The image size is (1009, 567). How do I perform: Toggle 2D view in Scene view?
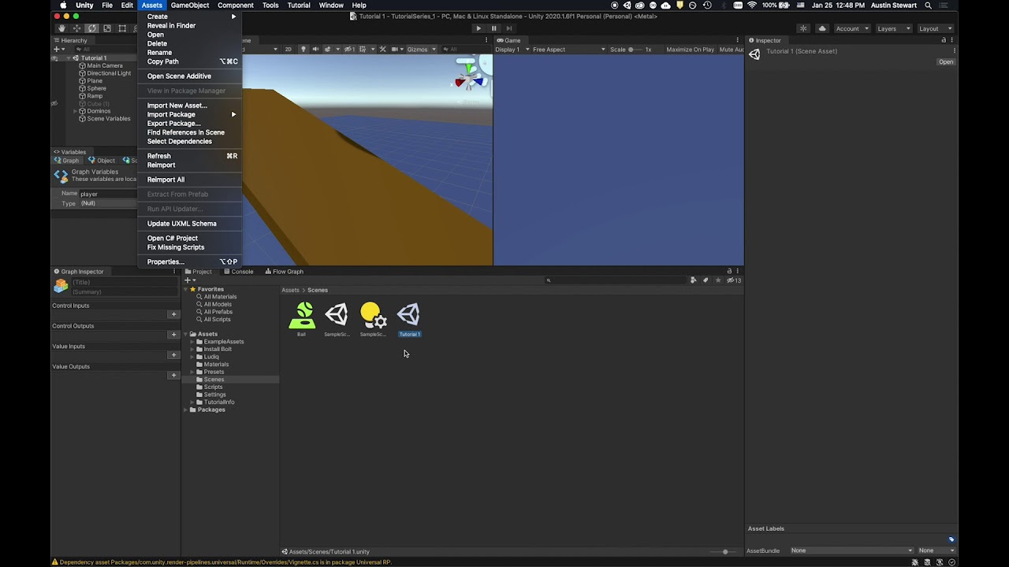(x=288, y=50)
